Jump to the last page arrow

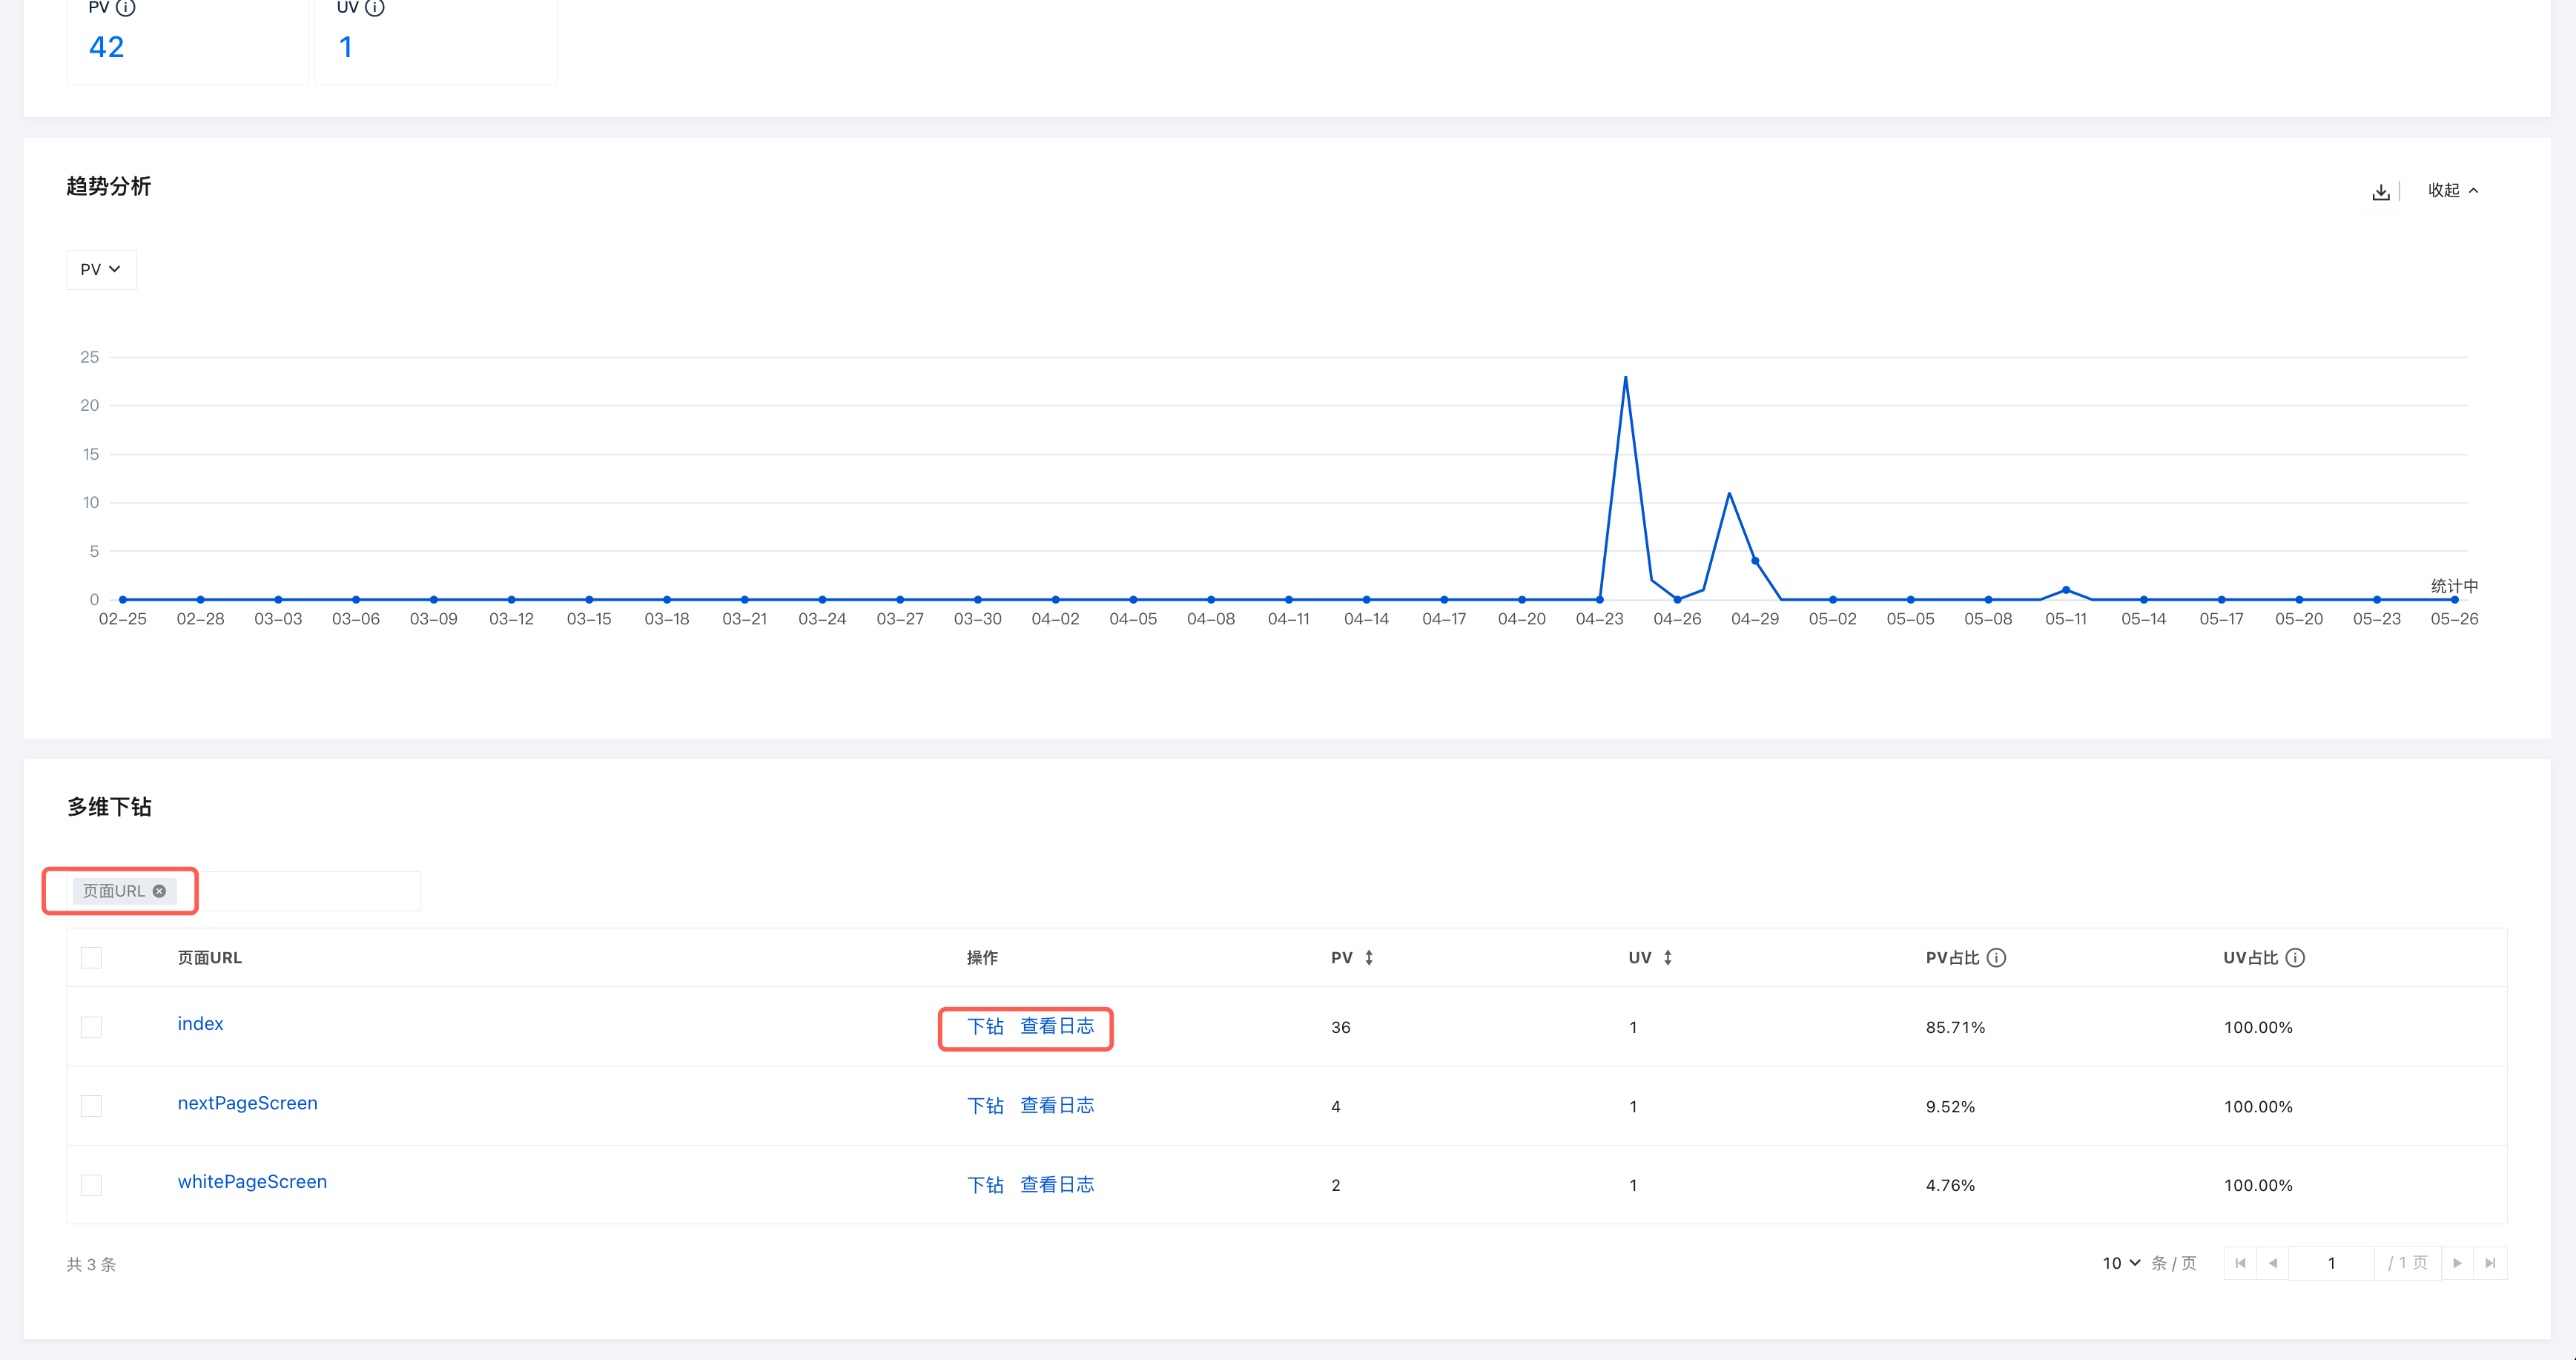pyautogui.click(x=2490, y=1263)
